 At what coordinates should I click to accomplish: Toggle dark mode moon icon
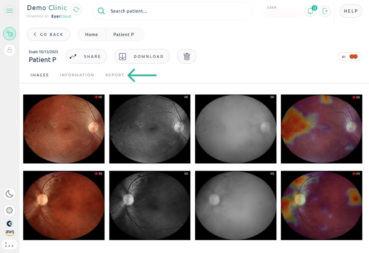click(9, 194)
